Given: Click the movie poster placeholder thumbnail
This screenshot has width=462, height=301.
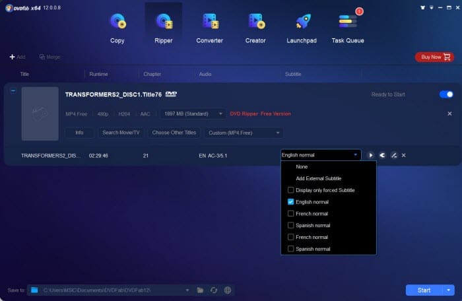Looking at the screenshot, I should (40, 114).
